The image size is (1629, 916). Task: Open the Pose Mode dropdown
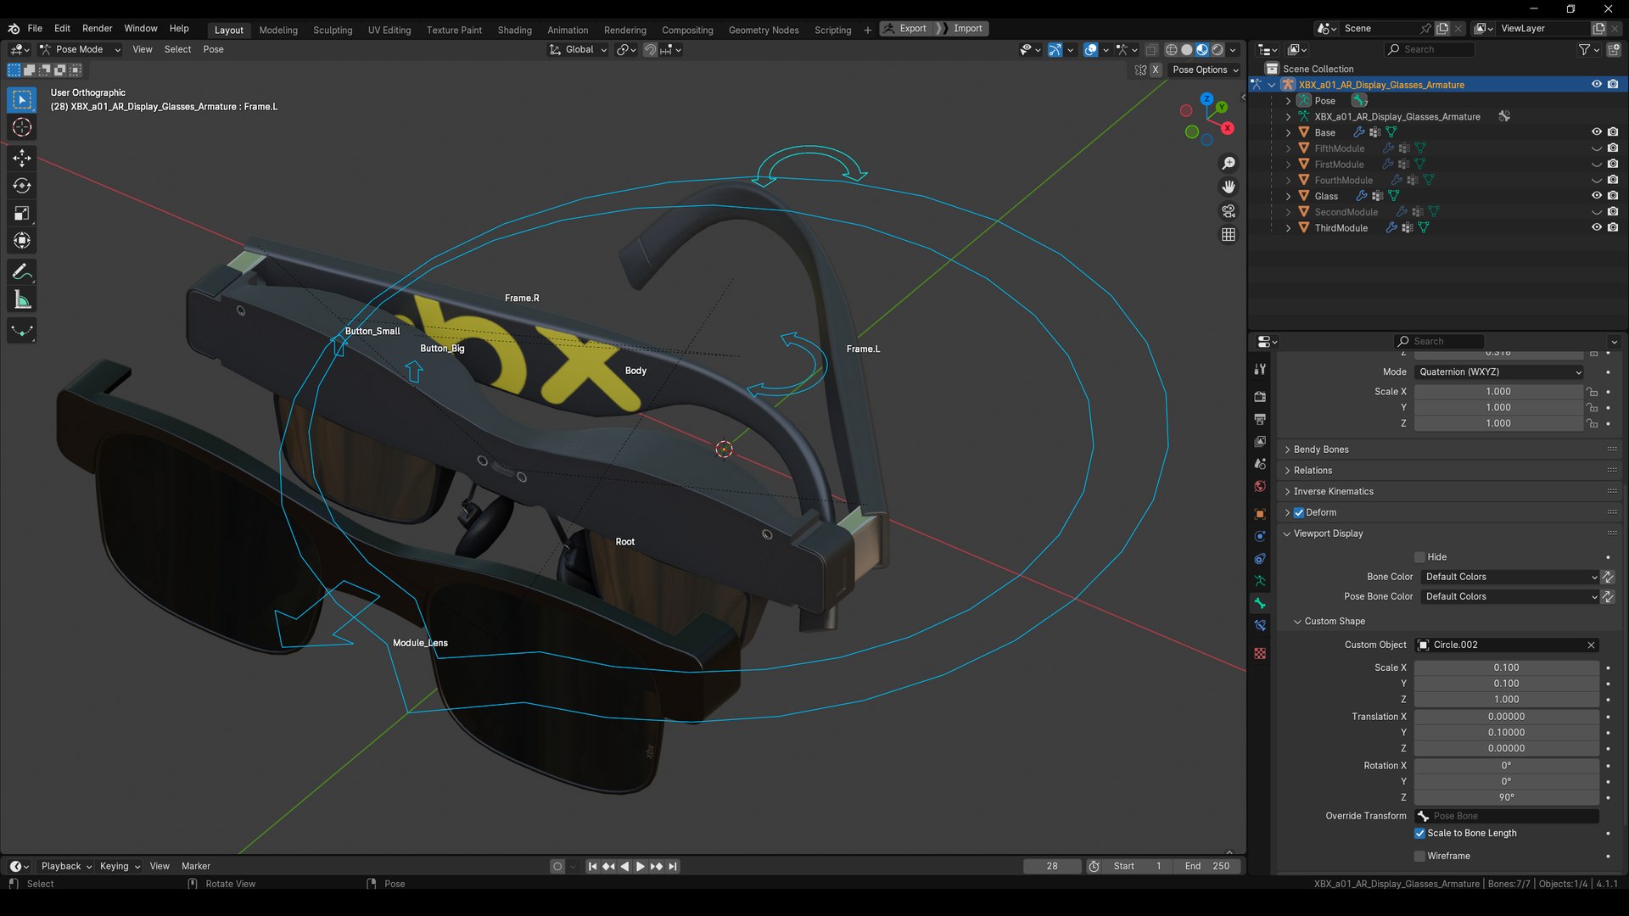pyautogui.click(x=80, y=50)
